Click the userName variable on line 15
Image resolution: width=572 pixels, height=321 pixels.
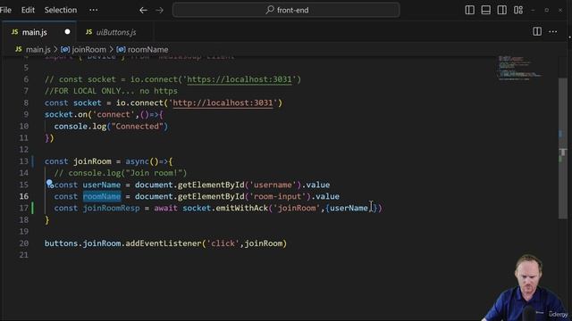102,185
